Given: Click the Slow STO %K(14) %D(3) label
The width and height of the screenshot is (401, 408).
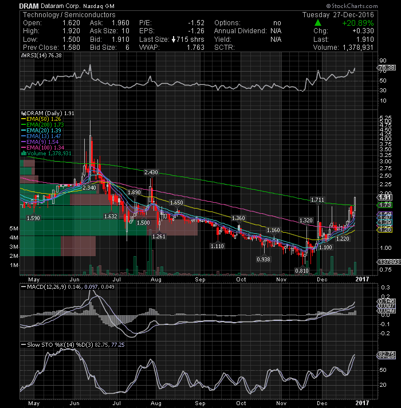Looking at the screenshot, I should [x=60, y=345].
